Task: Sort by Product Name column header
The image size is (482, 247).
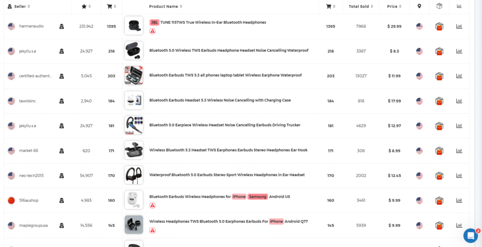Action: (x=165, y=7)
